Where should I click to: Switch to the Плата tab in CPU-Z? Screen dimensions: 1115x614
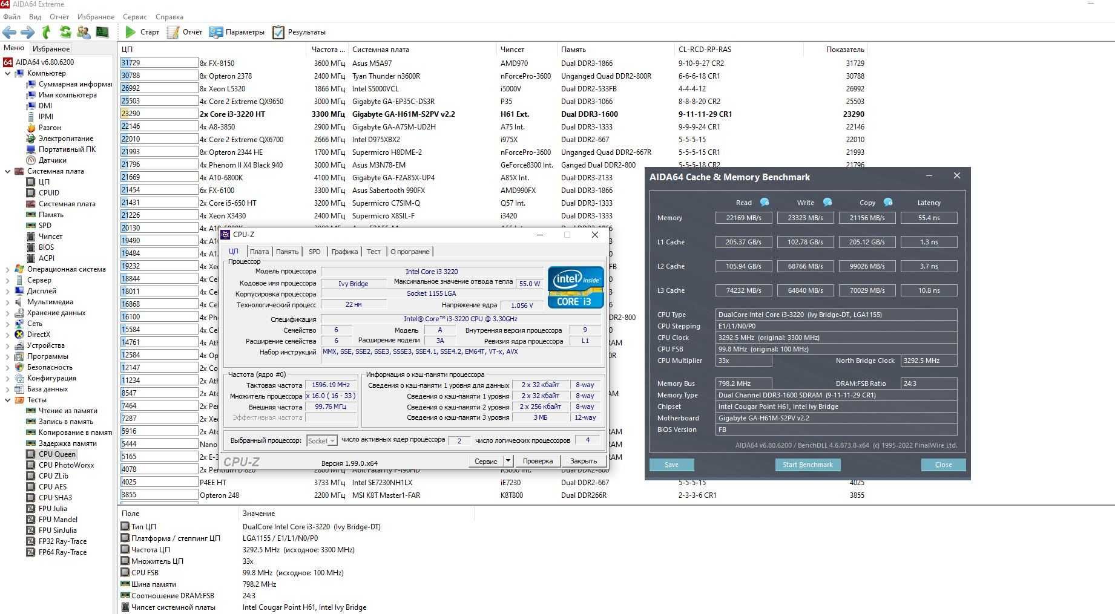[x=259, y=252]
